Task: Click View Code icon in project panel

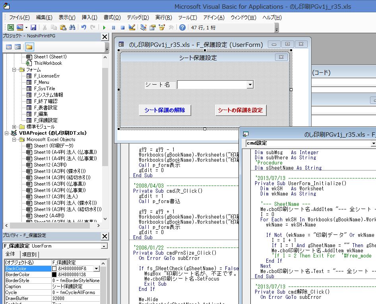Action: pyautogui.click(x=9, y=47)
